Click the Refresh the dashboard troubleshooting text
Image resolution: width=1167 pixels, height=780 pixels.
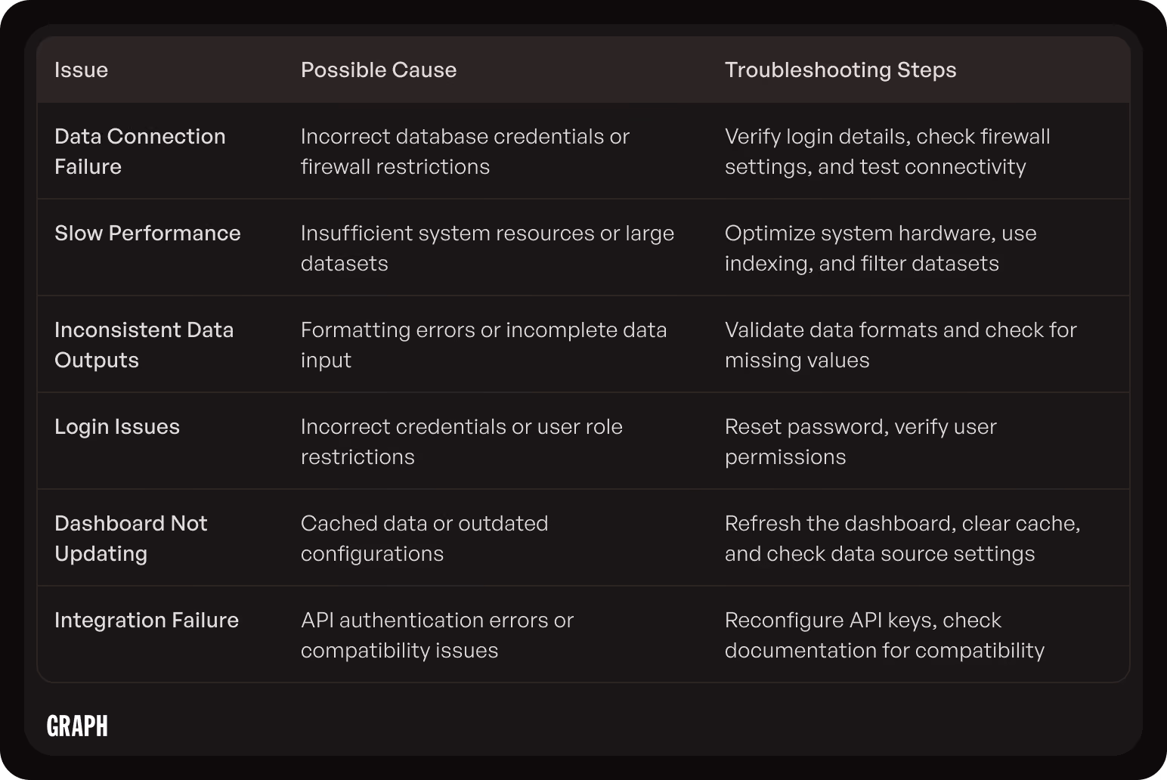(x=902, y=538)
